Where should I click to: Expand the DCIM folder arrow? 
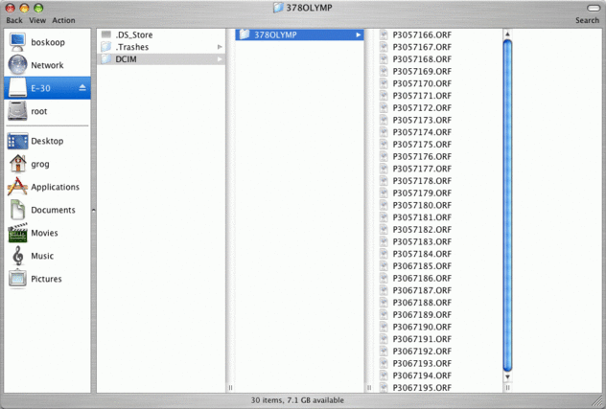point(220,59)
